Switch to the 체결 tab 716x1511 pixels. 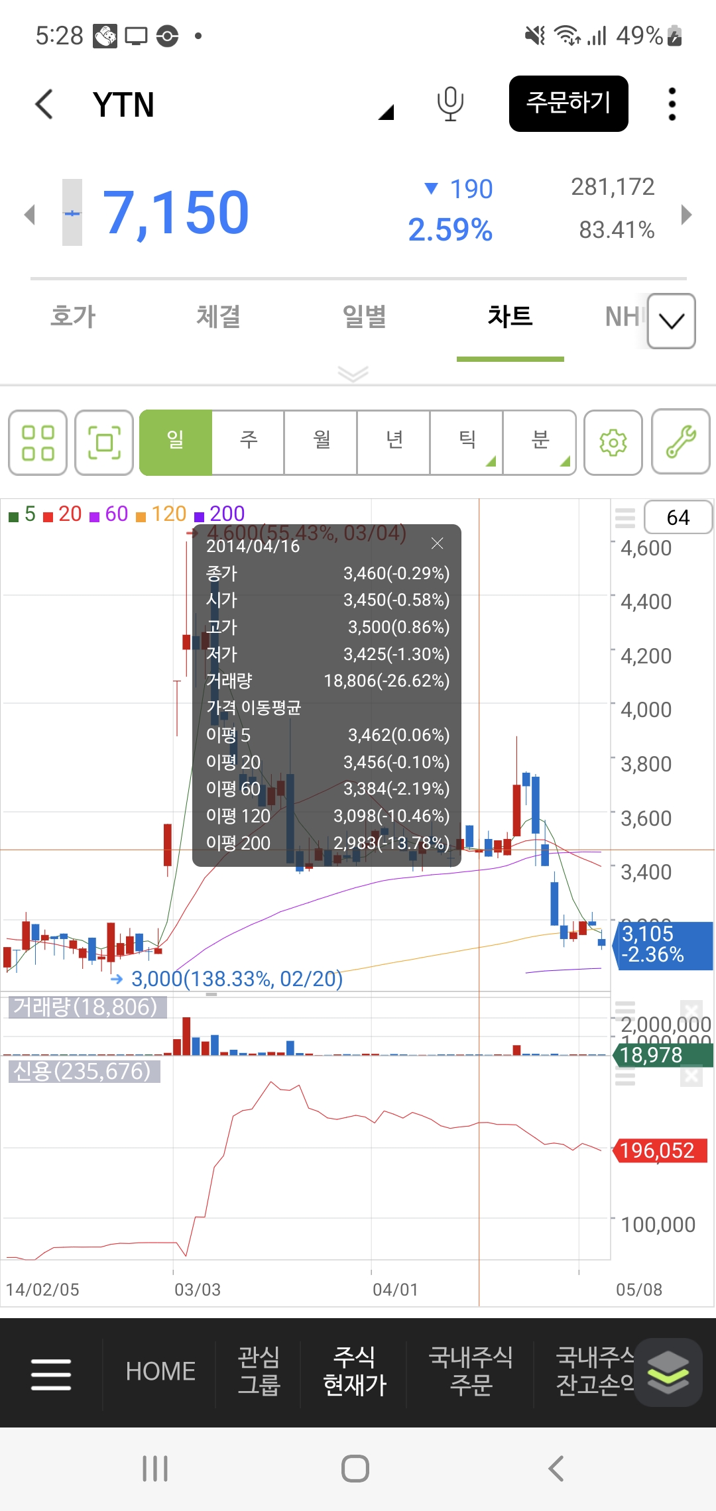(218, 316)
